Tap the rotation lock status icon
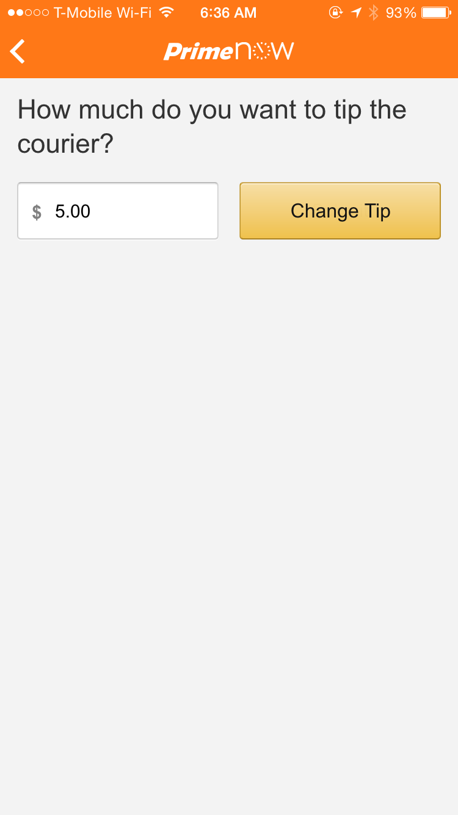The image size is (458, 815). pos(335,12)
